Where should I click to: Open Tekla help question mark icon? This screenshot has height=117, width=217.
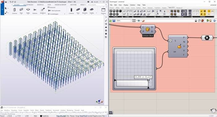(88, 2)
